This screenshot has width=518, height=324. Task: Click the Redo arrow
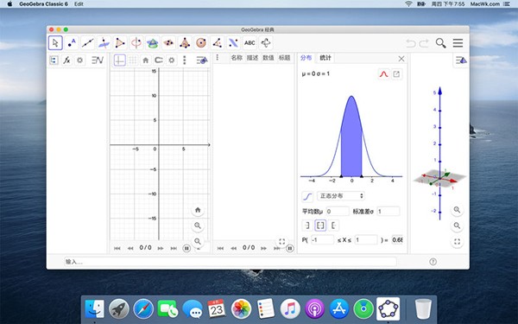click(424, 43)
